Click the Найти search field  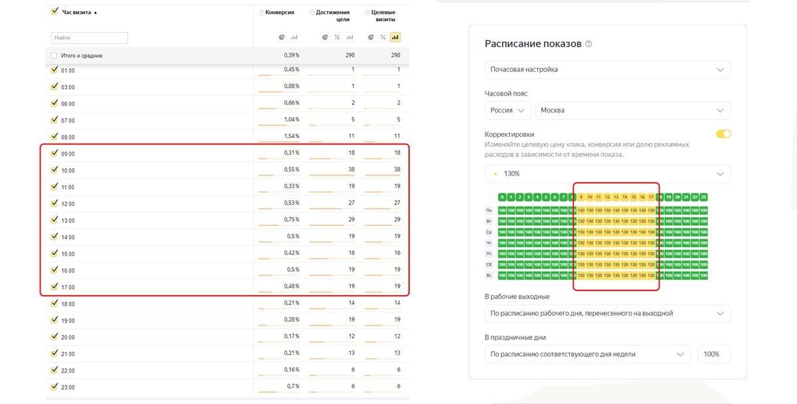pos(89,38)
